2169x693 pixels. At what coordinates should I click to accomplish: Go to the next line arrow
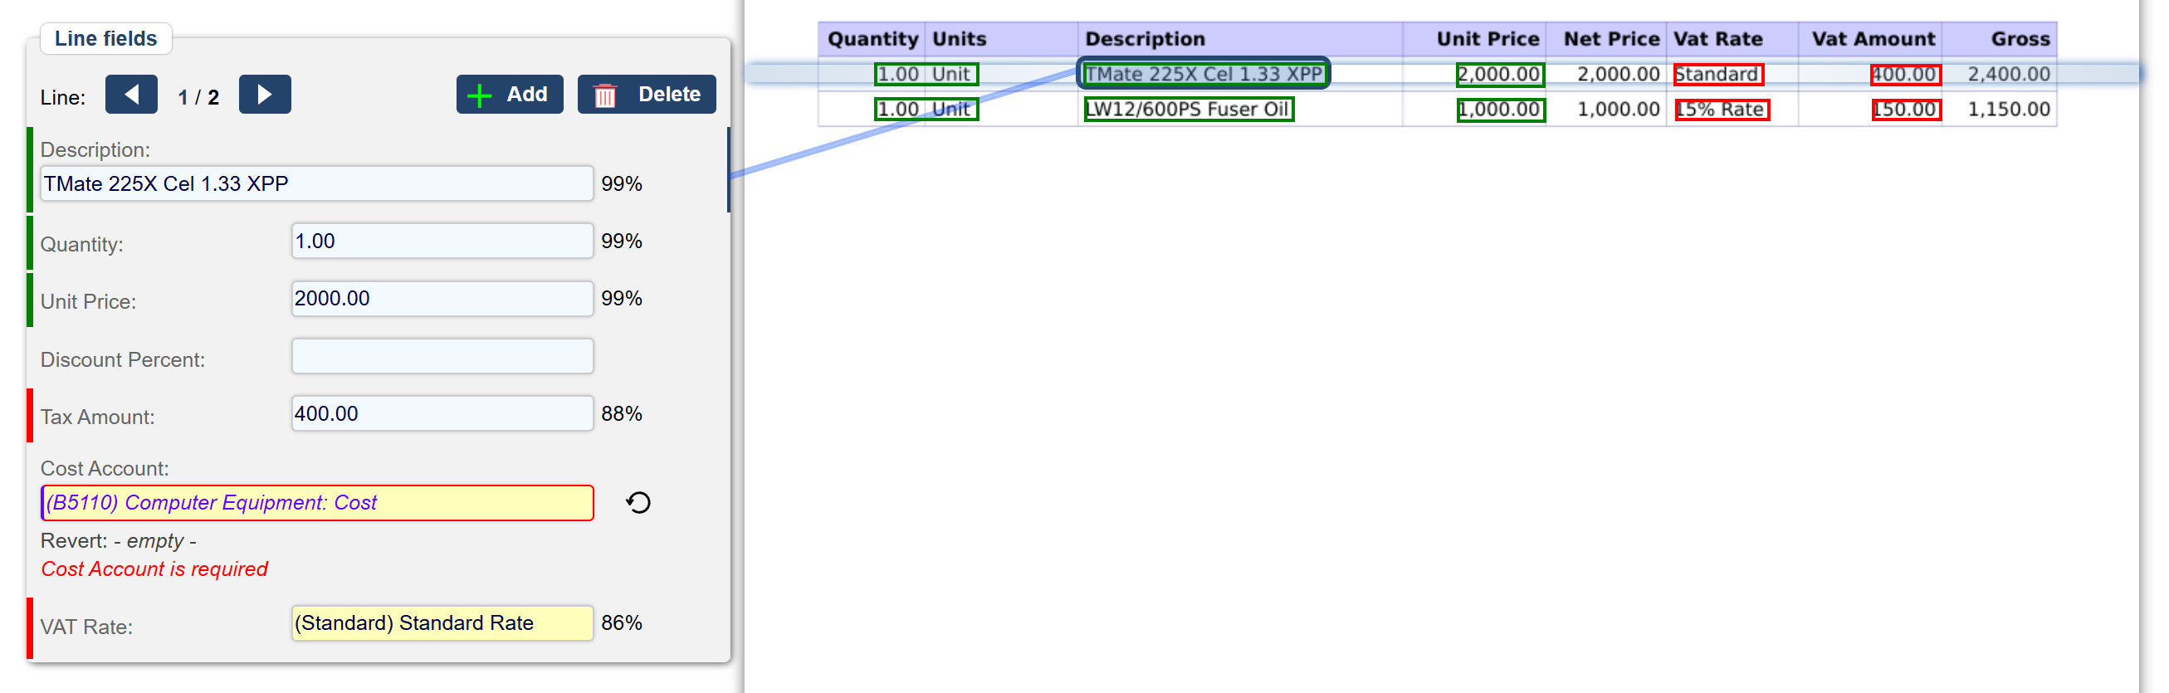coord(265,95)
